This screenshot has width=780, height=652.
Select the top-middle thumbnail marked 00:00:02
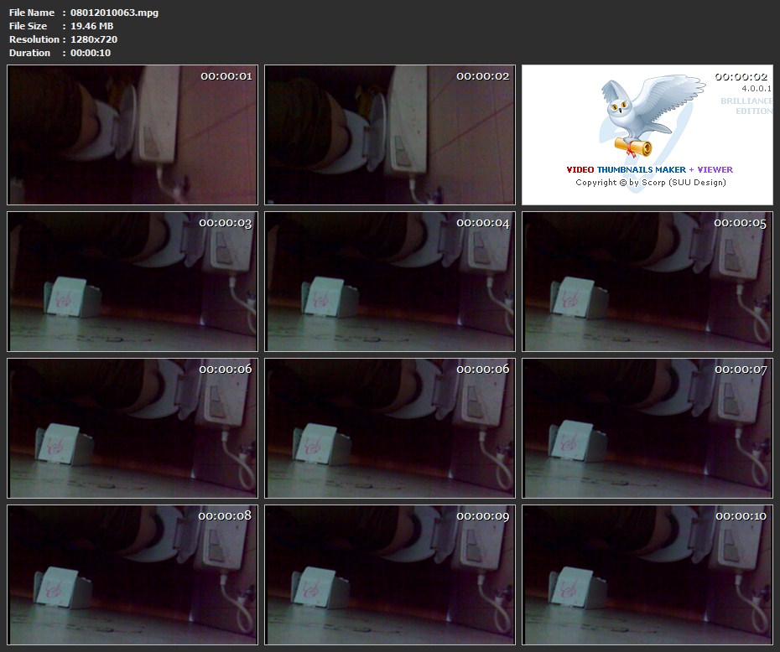pos(390,135)
